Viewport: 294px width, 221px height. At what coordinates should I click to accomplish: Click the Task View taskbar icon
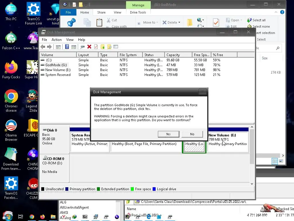(21, 216)
